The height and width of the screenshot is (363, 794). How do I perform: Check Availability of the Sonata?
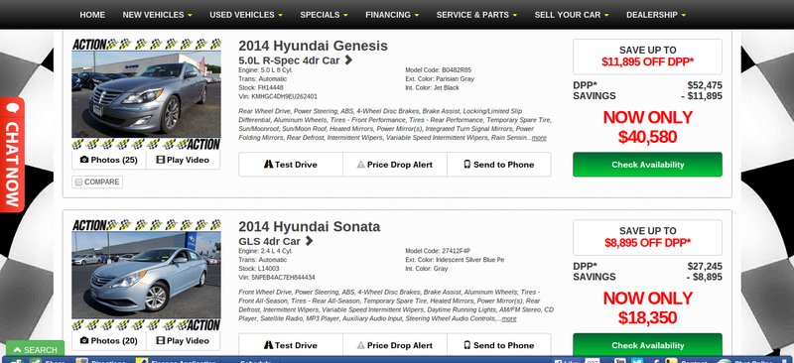click(x=648, y=345)
